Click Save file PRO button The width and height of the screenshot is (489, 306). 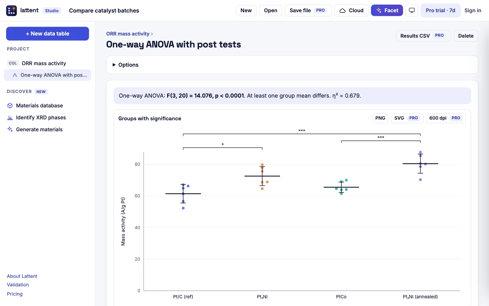click(x=308, y=10)
